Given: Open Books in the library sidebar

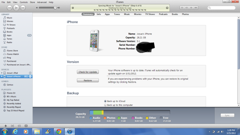Looking at the screenshot, I should [10, 32].
